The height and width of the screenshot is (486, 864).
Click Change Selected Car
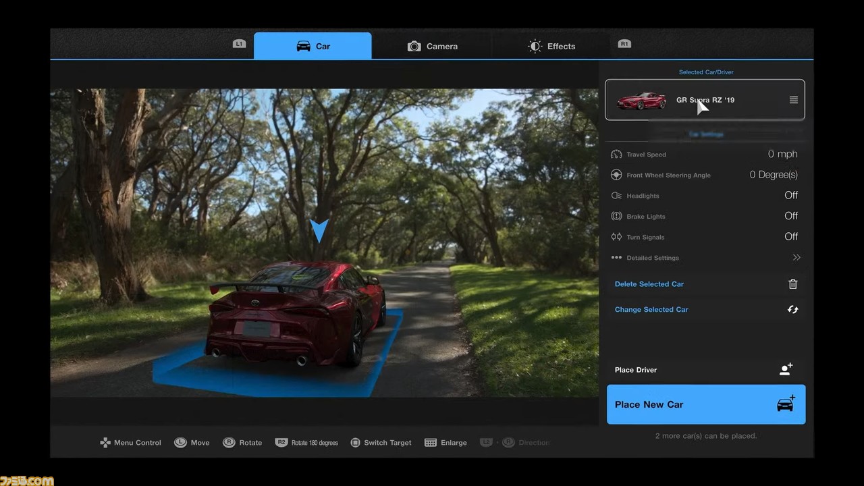pyautogui.click(x=651, y=310)
